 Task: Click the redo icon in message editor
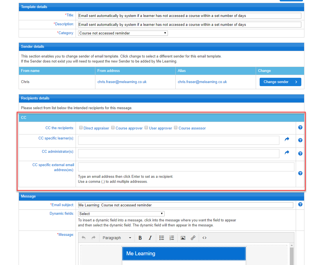point(93,238)
